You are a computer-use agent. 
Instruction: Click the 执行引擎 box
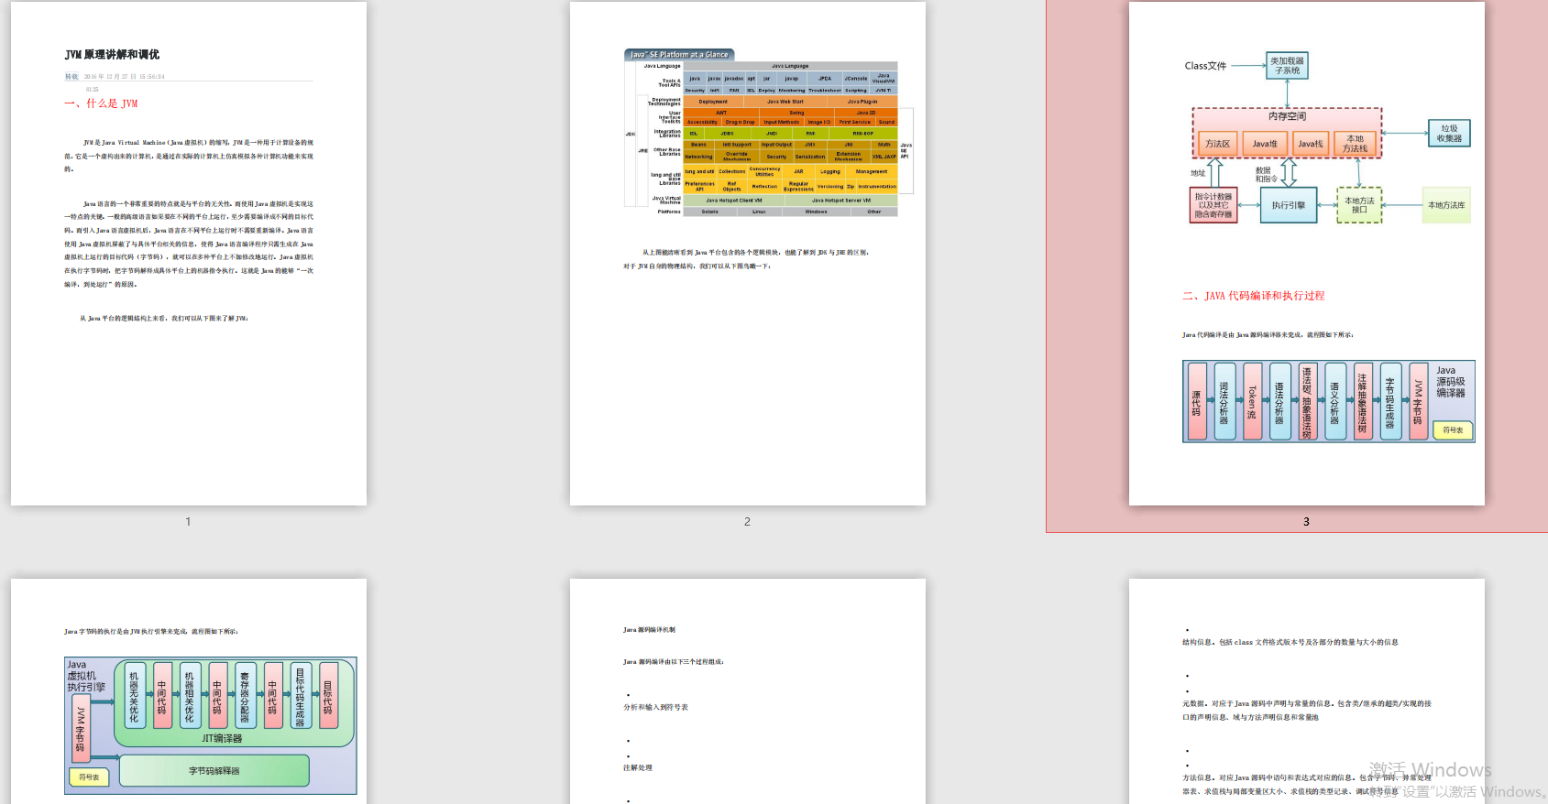click(1288, 205)
